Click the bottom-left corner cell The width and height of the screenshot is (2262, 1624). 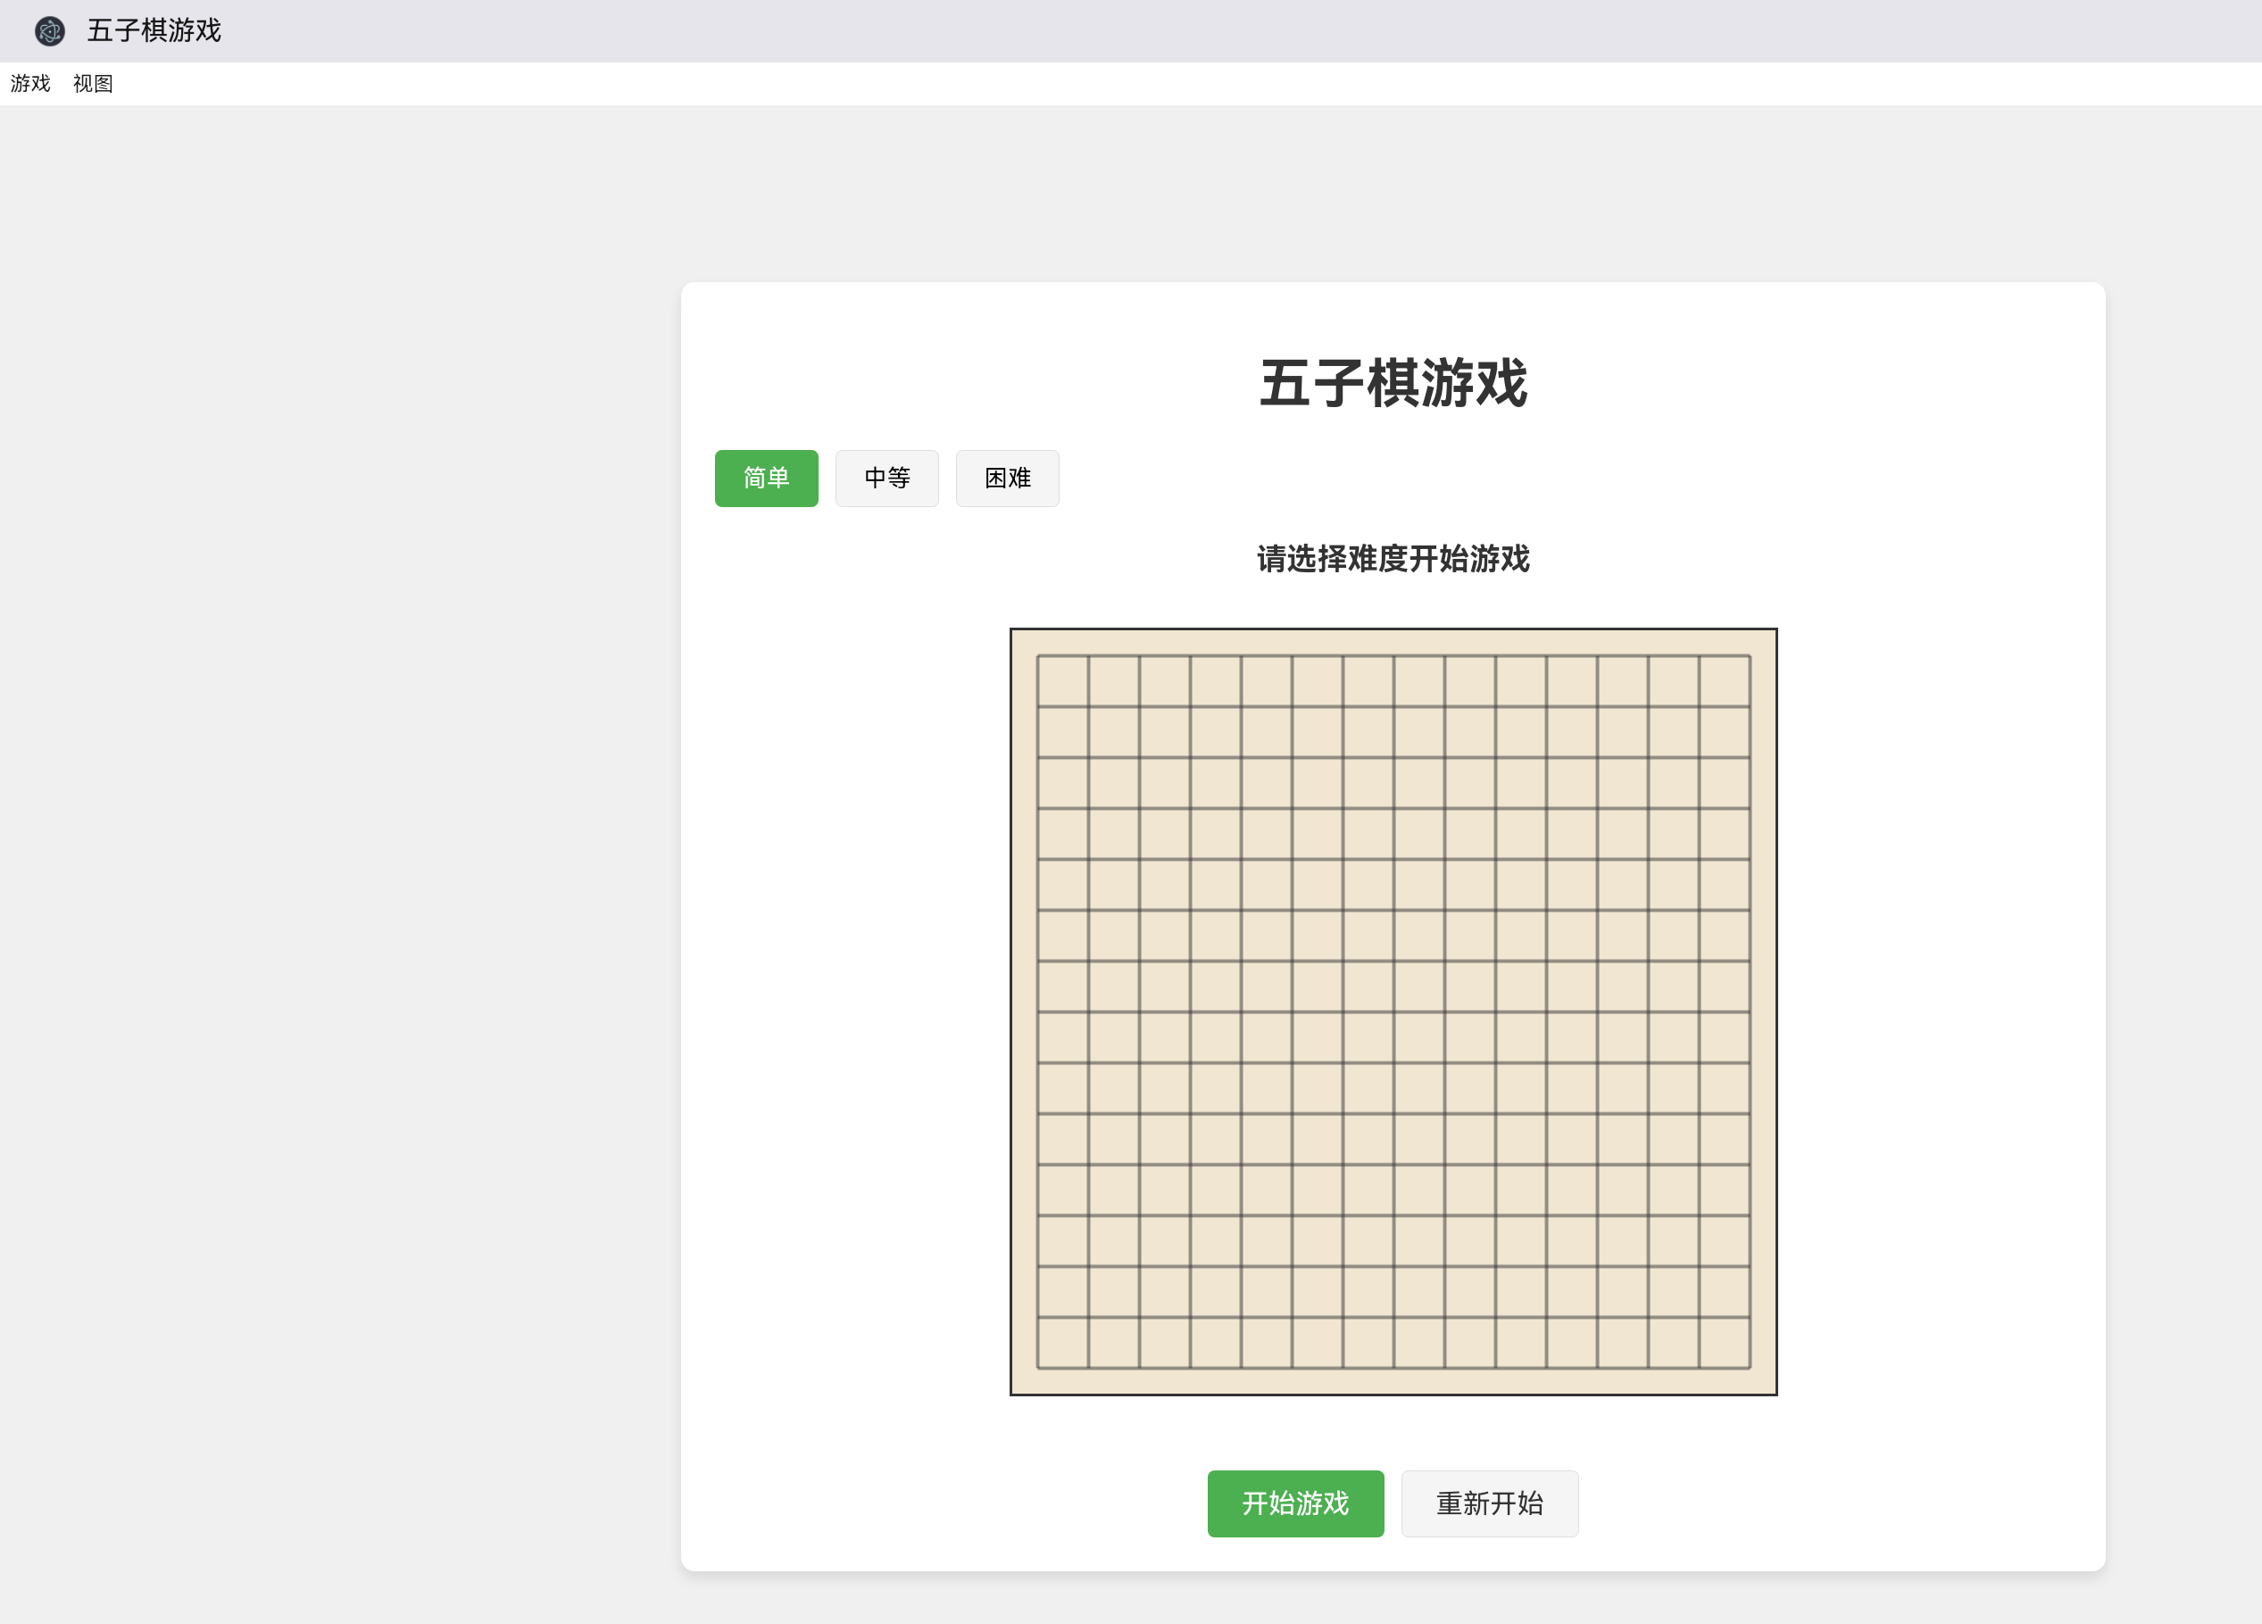click(x=1062, y=1344)
